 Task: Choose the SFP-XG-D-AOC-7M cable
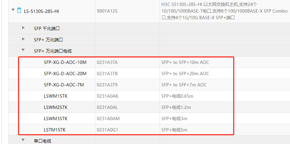tap(64, 85)
